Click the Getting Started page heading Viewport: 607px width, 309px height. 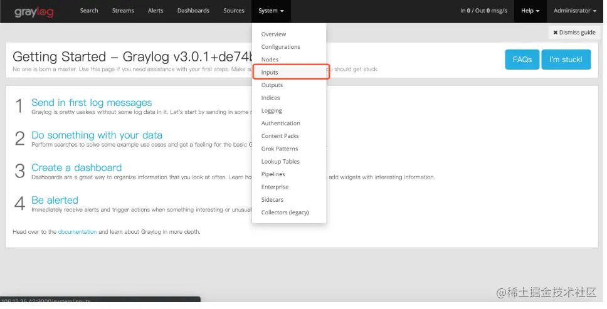132,57
